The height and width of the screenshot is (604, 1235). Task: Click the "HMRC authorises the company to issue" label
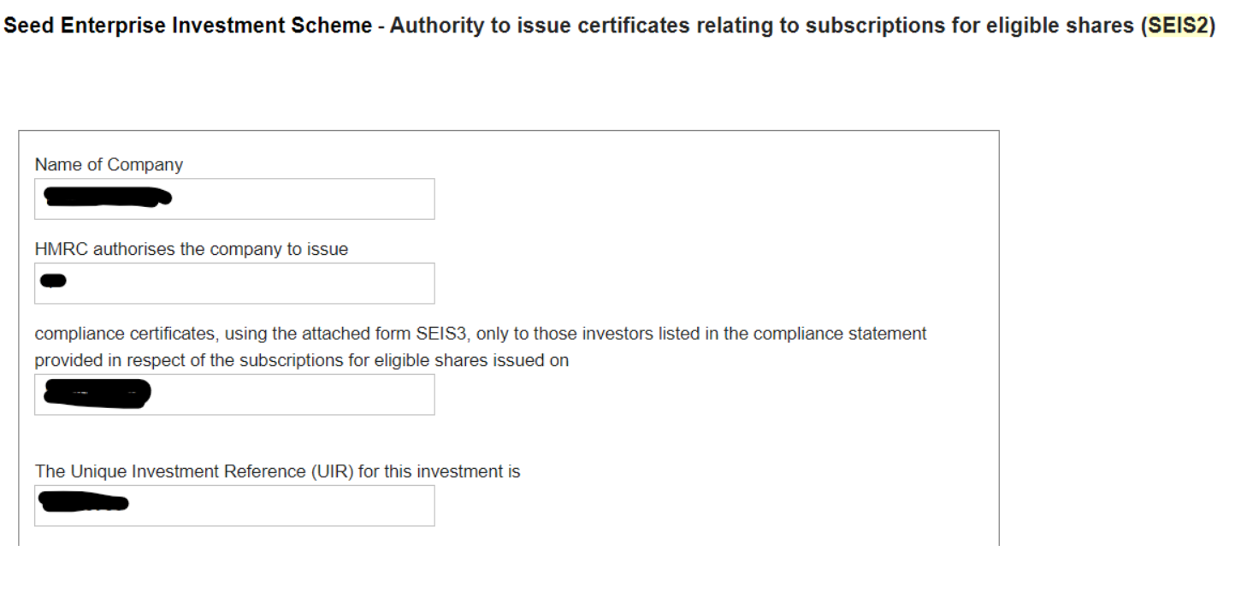191,249
